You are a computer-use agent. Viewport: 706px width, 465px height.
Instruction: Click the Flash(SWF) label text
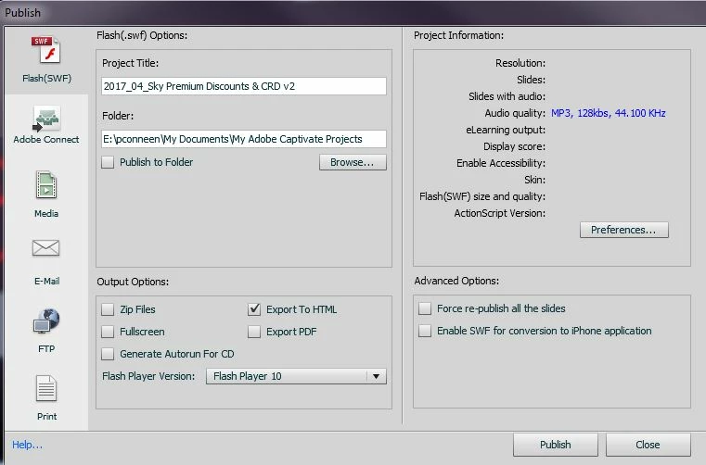46,78
